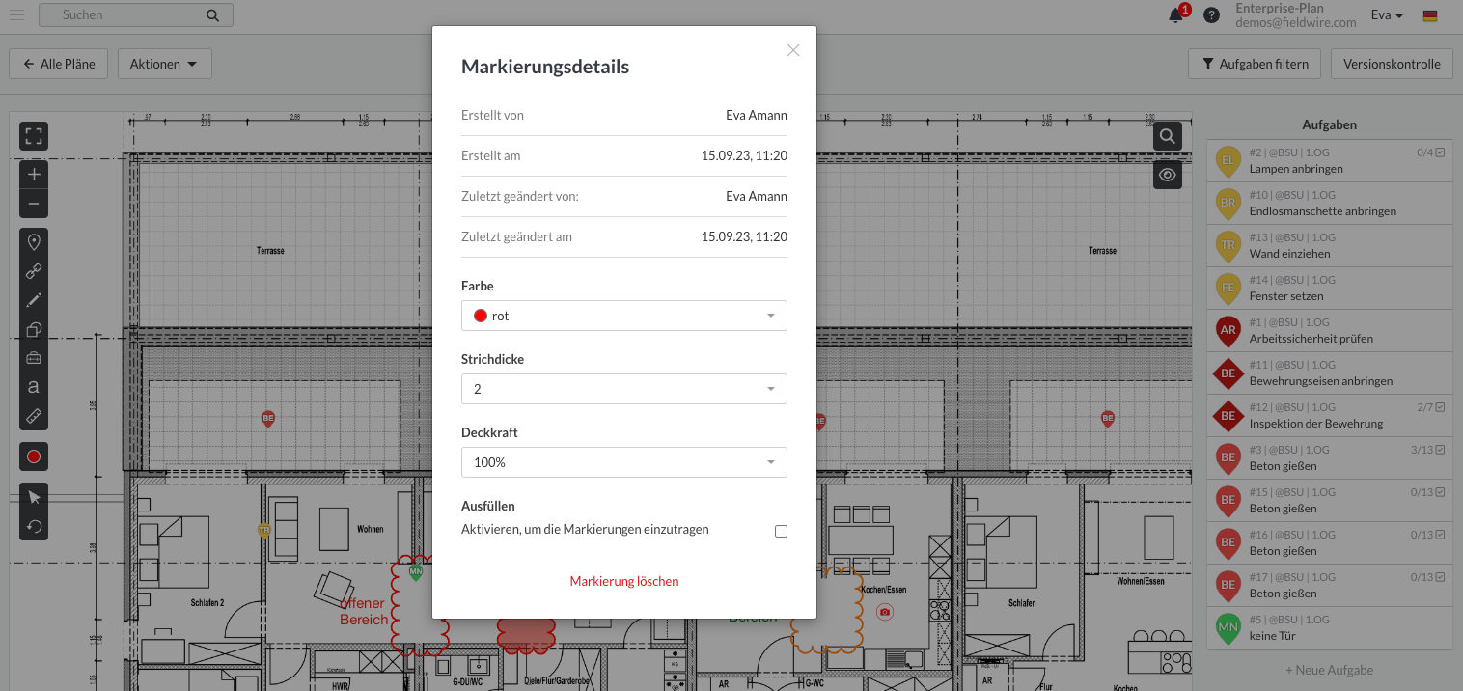Select the briefcase toolbox tool
1463x691 pixels.
pyautogui.click(x=34, y=358)
